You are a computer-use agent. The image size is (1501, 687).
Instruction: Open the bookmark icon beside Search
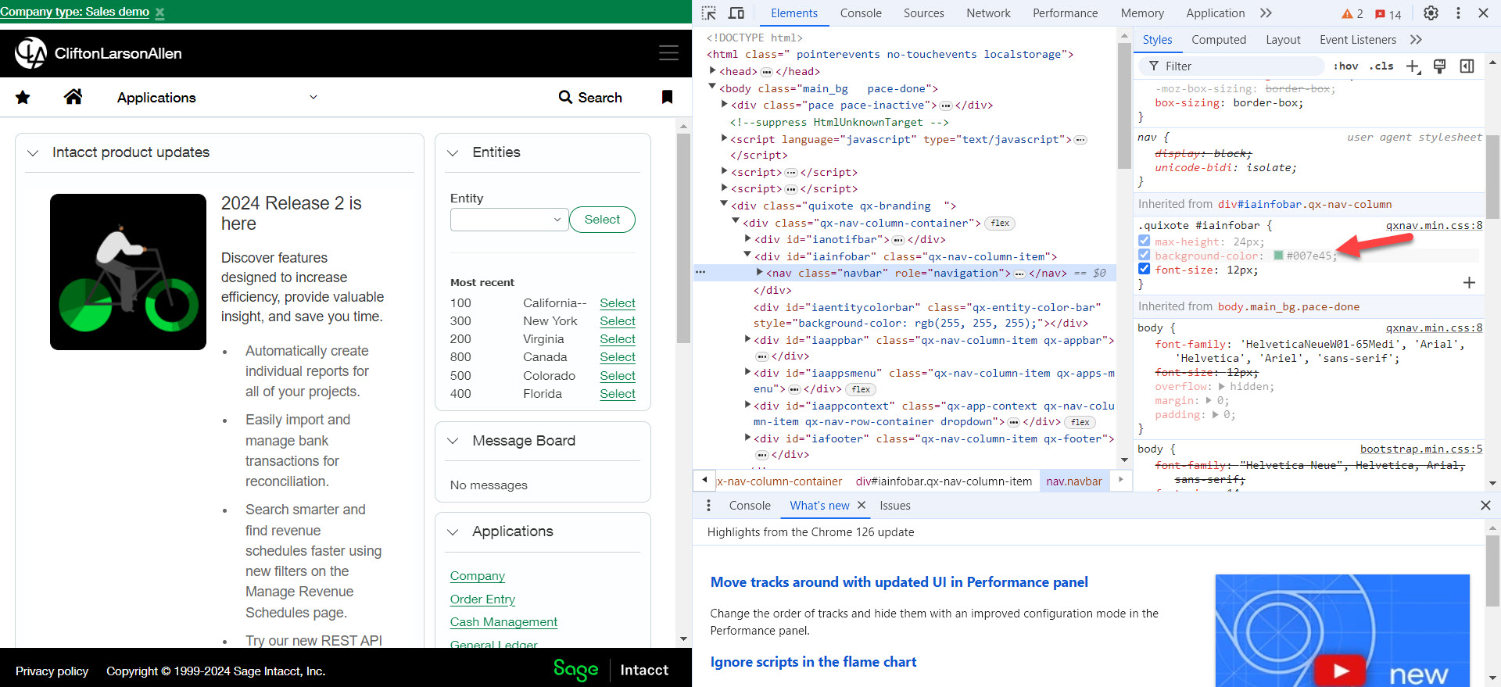667,97
